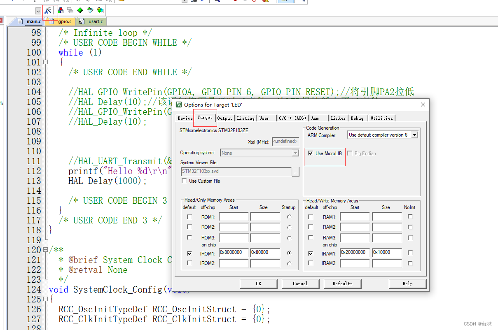Collapse the while loop block at line 101
The width and height of the screenshot is (498, 330).
click(45, 62)
